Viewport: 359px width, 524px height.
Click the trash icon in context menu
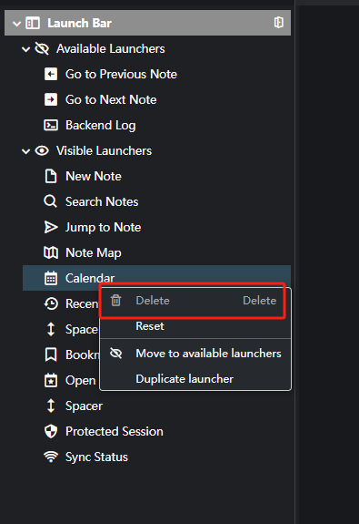[116, 301]
